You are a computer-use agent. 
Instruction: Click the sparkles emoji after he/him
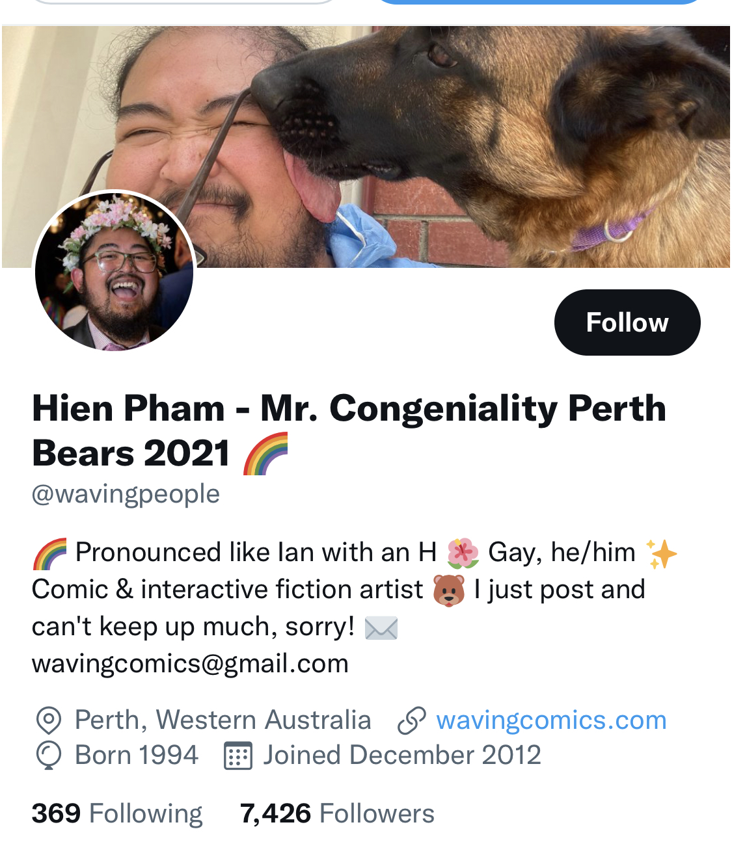[x=661, y=554]
